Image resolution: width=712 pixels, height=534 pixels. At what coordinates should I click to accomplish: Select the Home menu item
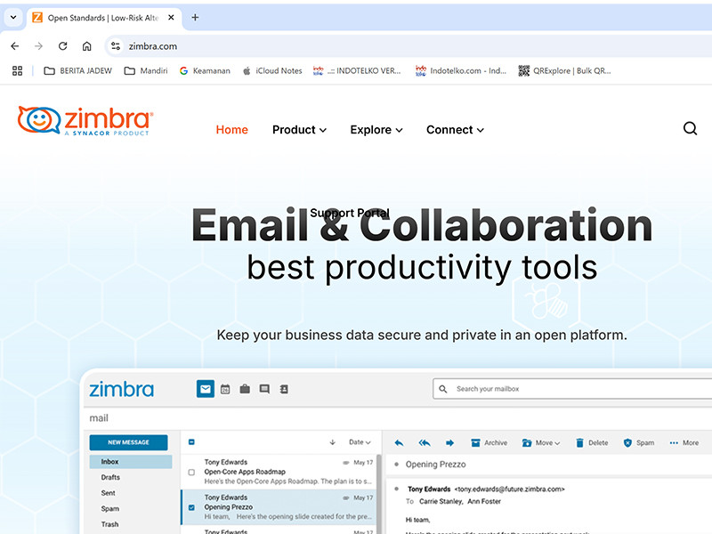click(x=231, y=129)
